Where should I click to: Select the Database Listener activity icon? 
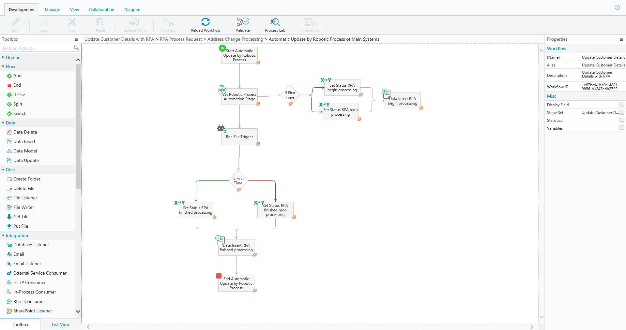9,245
